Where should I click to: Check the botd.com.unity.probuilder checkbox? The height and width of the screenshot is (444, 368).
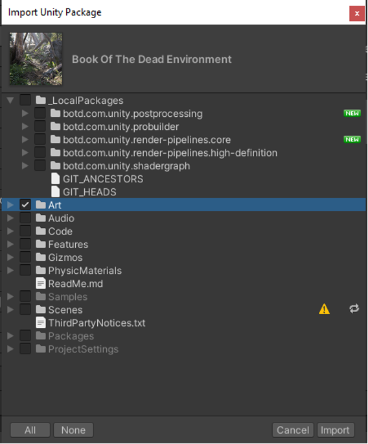coord(40,127)
